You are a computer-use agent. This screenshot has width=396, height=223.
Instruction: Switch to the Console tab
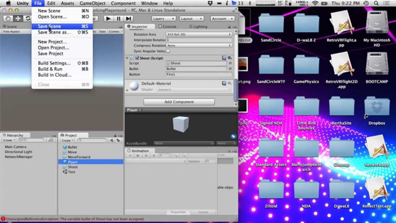(167, 27)
